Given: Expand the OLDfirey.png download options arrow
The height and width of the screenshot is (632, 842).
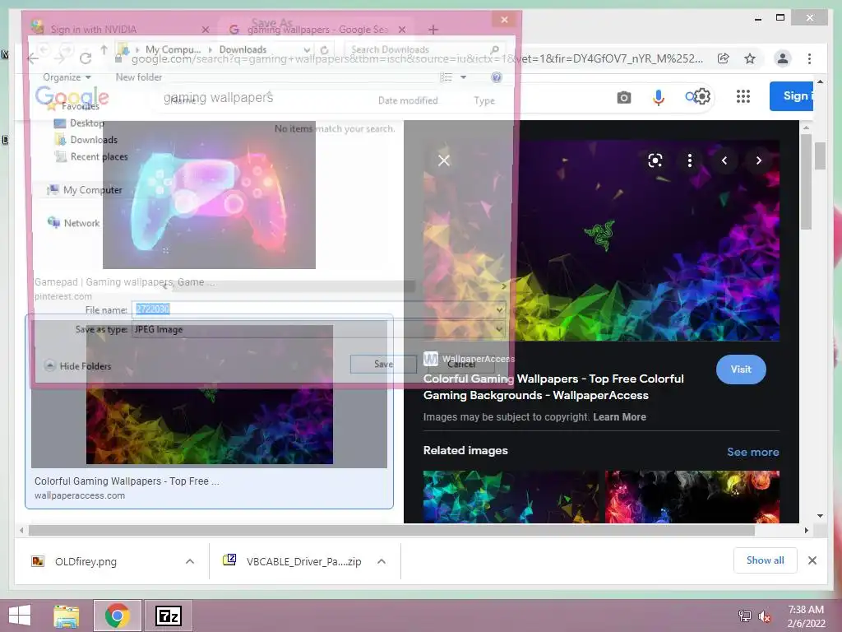Looking at the screenshot, I should tap(190, 561).
